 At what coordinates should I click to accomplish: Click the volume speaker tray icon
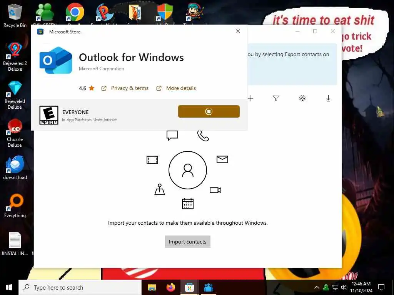(x=344, y=287)
